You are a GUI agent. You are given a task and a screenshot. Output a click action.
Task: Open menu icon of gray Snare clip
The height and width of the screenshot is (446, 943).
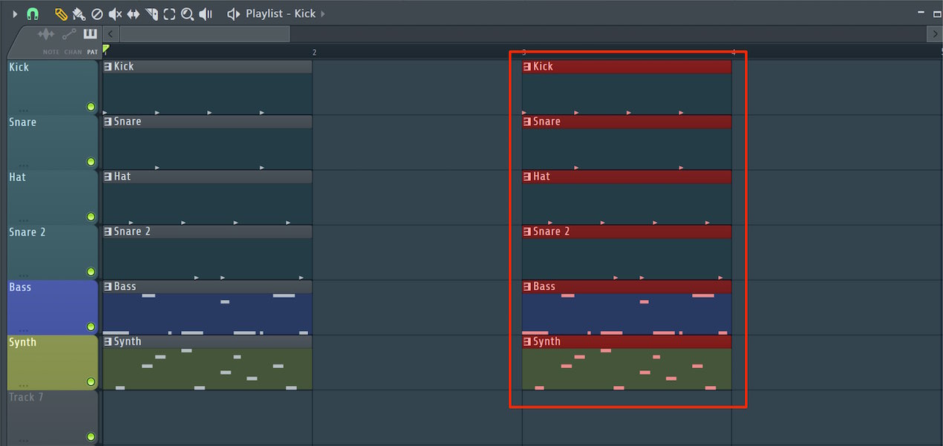point(108,121)
